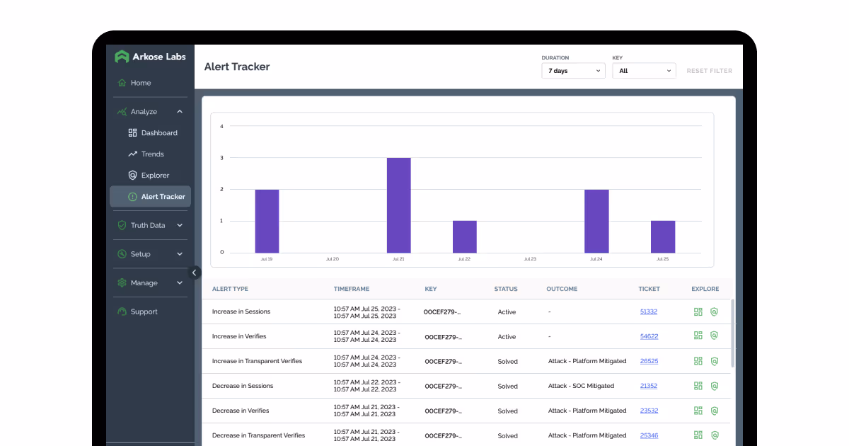The height and width of the screenshot is (446, 849).
Task: Open ticket 54622 link
Action: click(x=649, y=336)
